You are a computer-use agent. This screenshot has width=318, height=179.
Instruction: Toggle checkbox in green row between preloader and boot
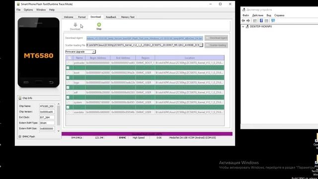tap(68, 68)
